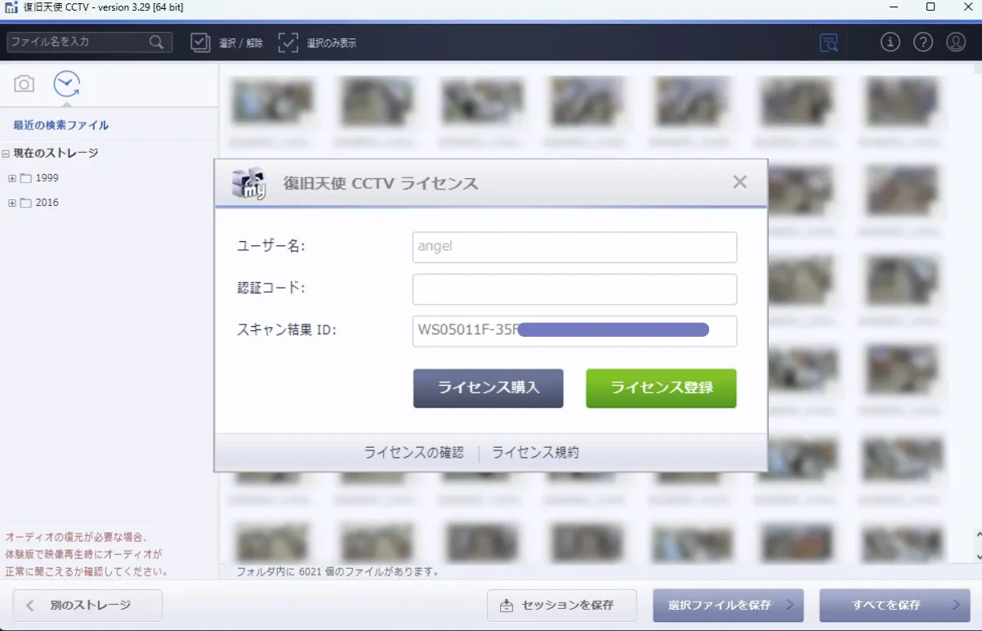Click the scrollbar down arrow in thumbnail pane
This screenshot has height=631, width=982.
coord(978,556)
